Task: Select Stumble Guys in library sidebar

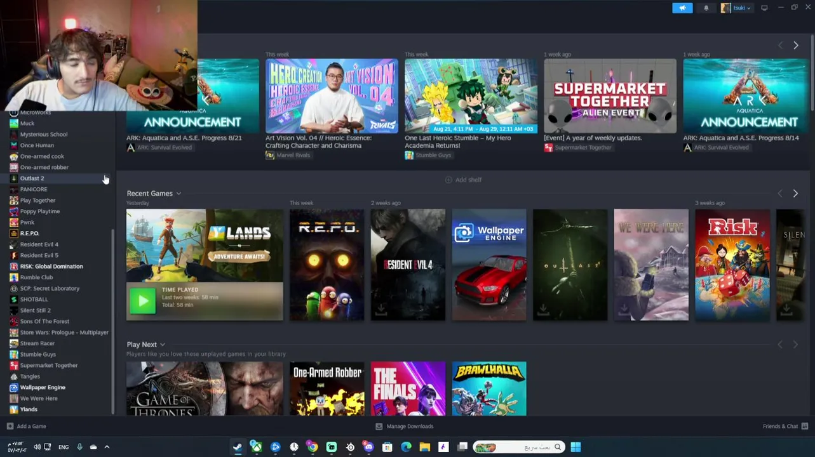Action: coord(37,354)
